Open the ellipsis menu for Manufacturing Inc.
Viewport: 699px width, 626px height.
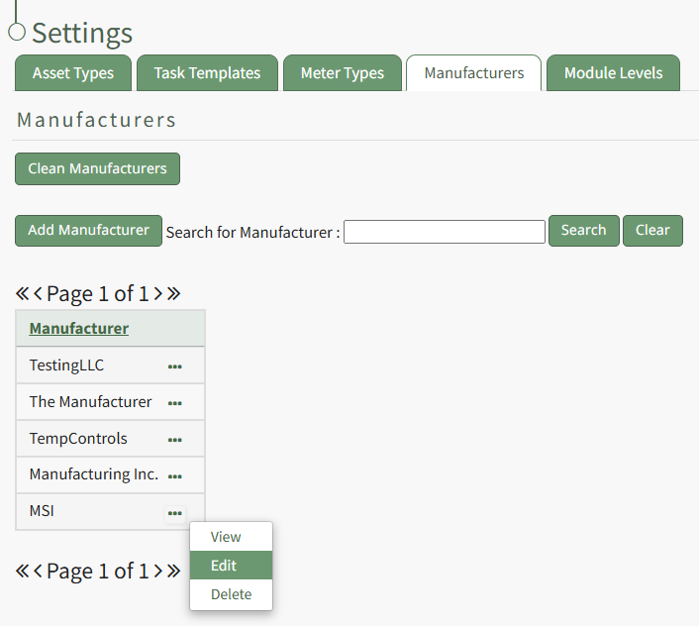(x=175, y=476)
